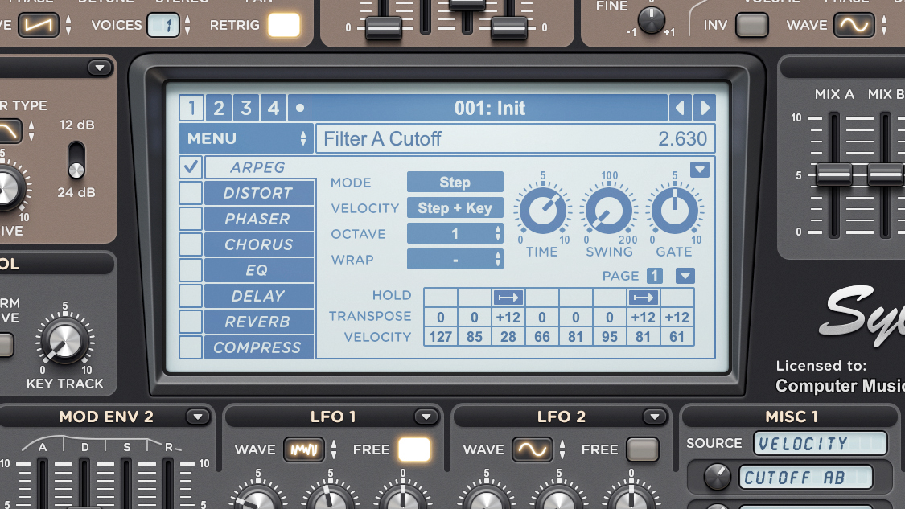Click the MODE Step button
905x509 pixels.
point(455,183)
